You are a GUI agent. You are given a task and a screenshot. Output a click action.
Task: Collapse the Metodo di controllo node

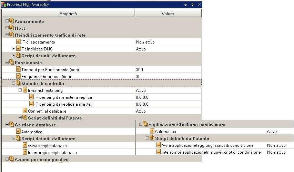pos(13,83)
